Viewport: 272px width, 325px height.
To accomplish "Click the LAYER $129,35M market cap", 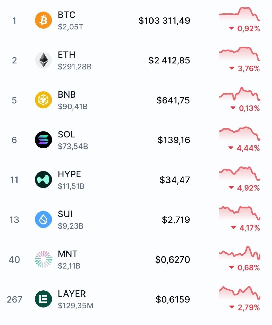I will pos(76,306).
